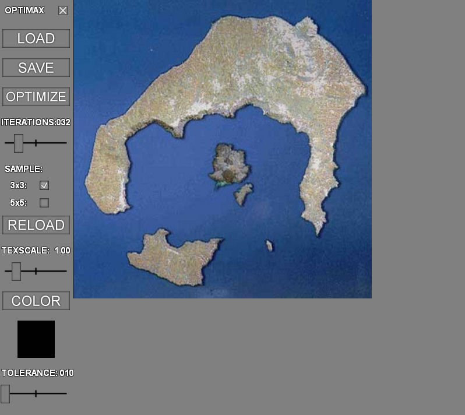The height and width of the screenshot is (415, 465).
Task: Run the OPTIMIZE button
Action: click(36, 97)
